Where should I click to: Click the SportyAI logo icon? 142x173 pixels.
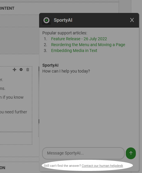[x=46, y=20]
